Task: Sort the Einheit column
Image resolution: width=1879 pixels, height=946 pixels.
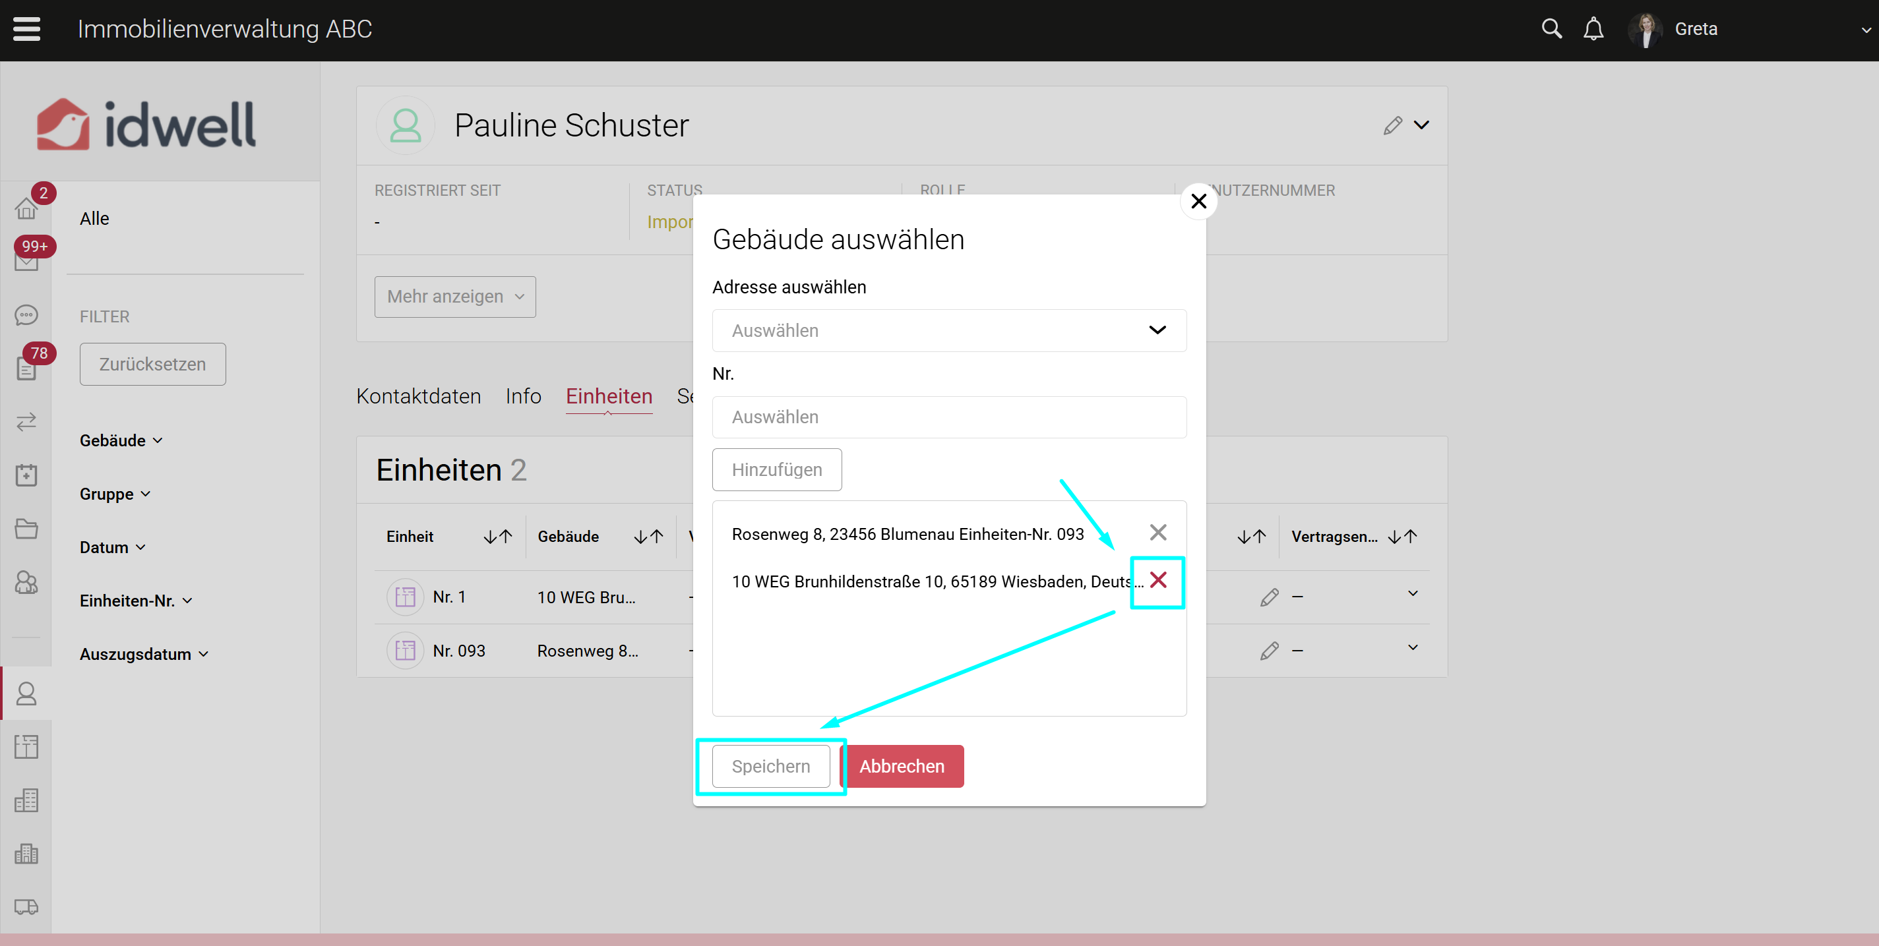Action: (x=497, y=537)
